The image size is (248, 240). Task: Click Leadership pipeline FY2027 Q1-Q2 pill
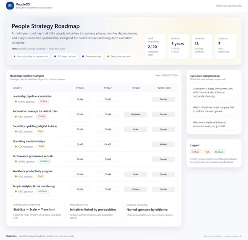click(108, 99)
